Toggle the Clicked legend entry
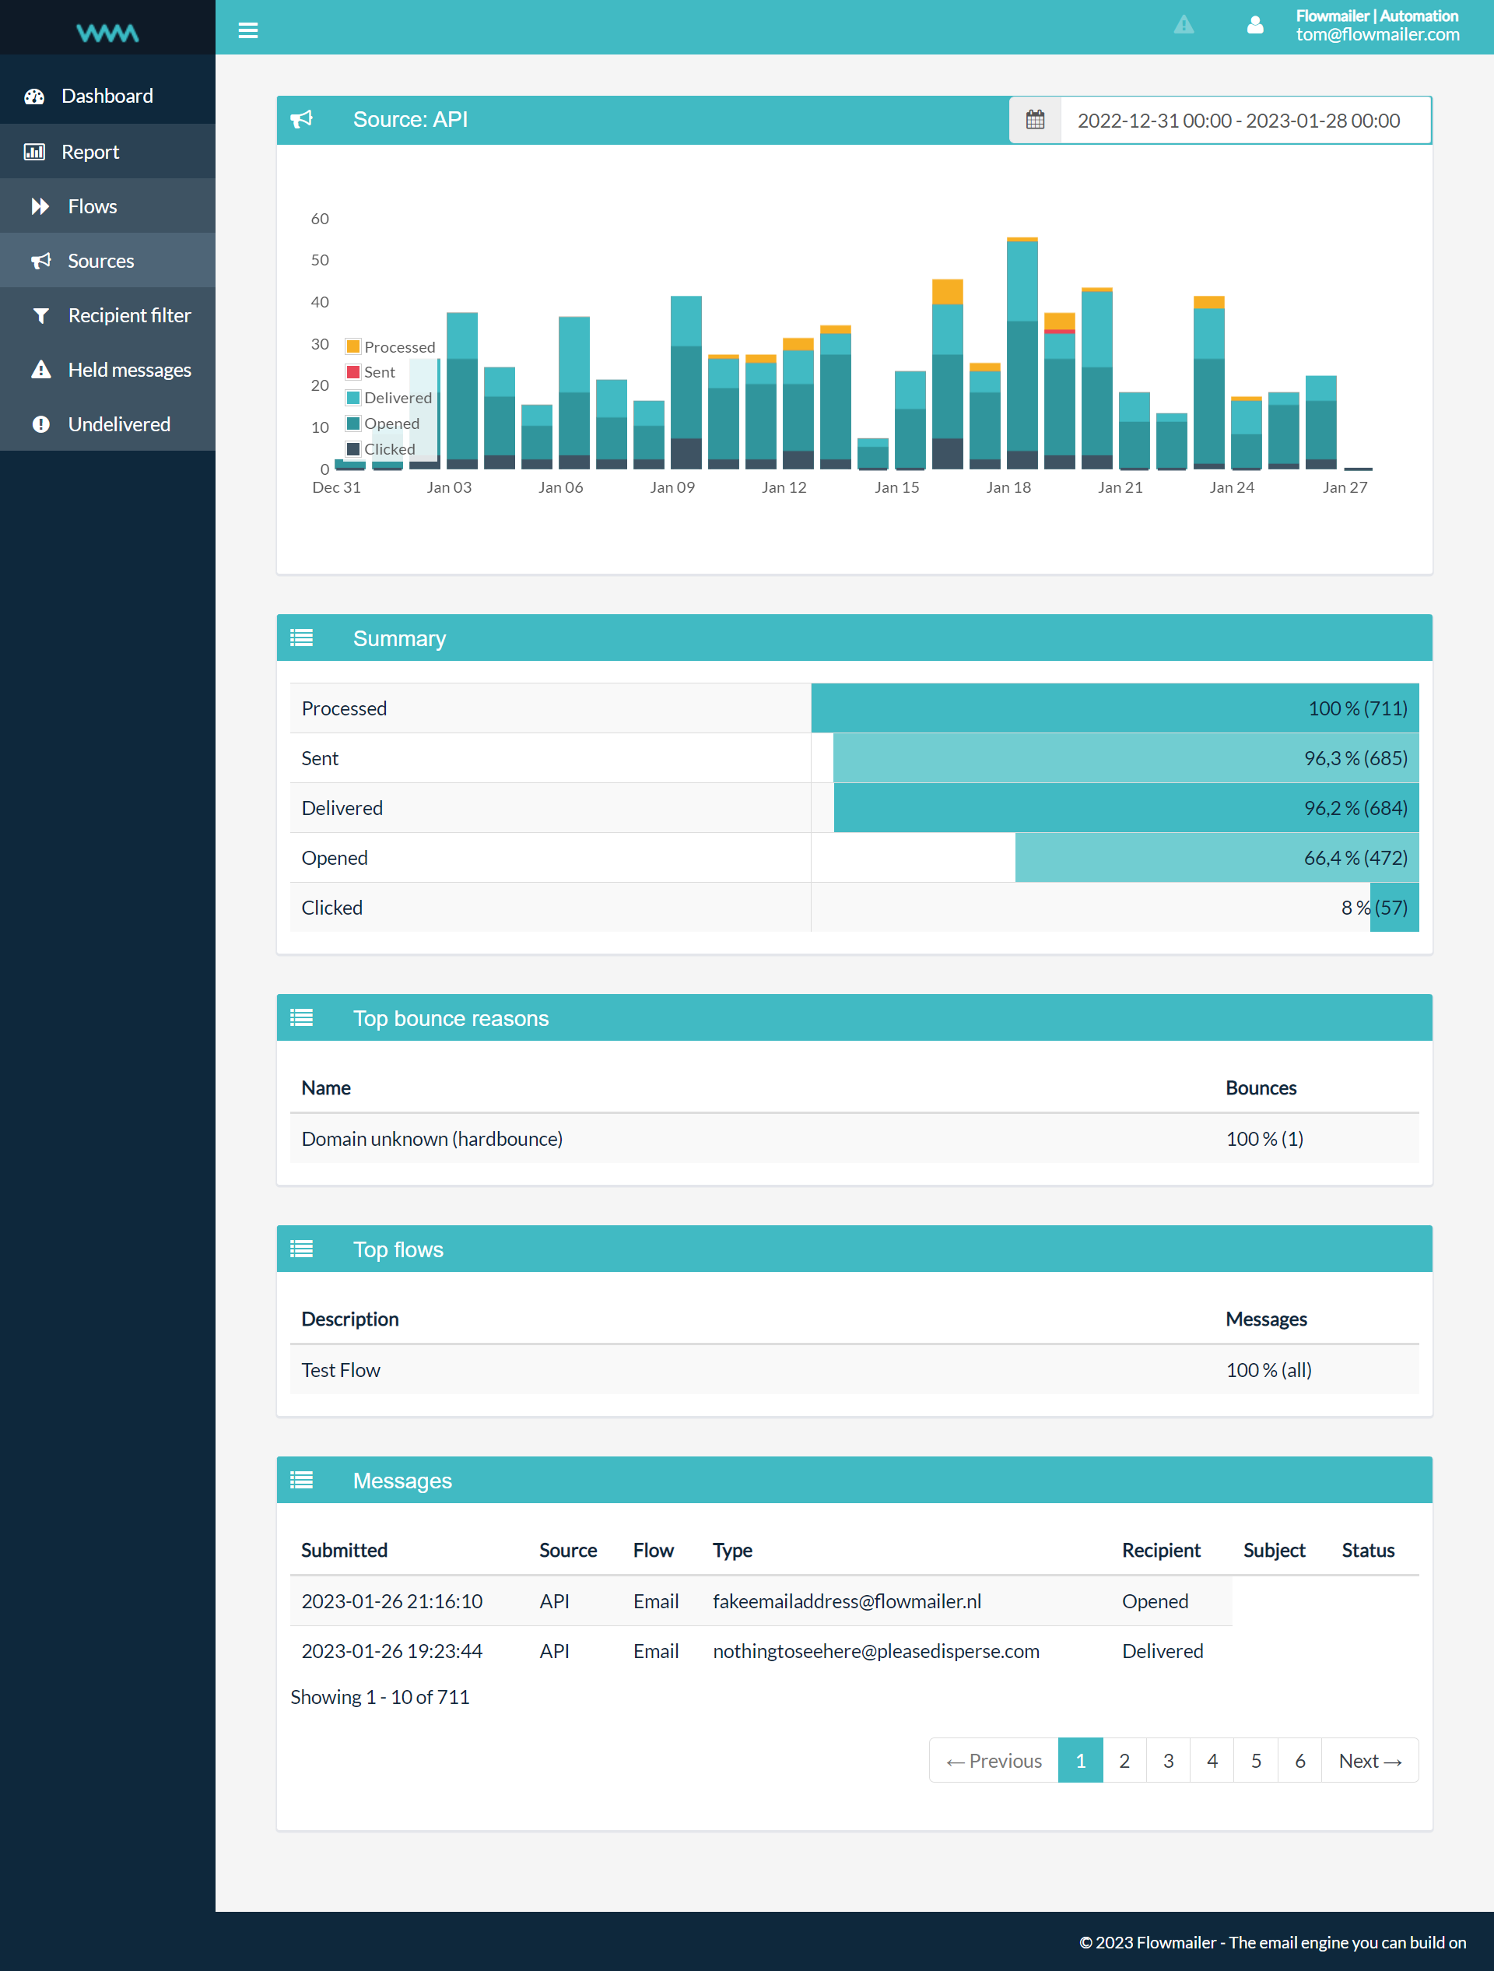The height and width of the screenshot is (1971, 1494). [x=381, y=449]
